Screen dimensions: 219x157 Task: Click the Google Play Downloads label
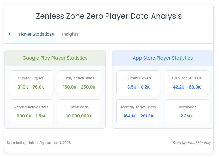(79, 107)
